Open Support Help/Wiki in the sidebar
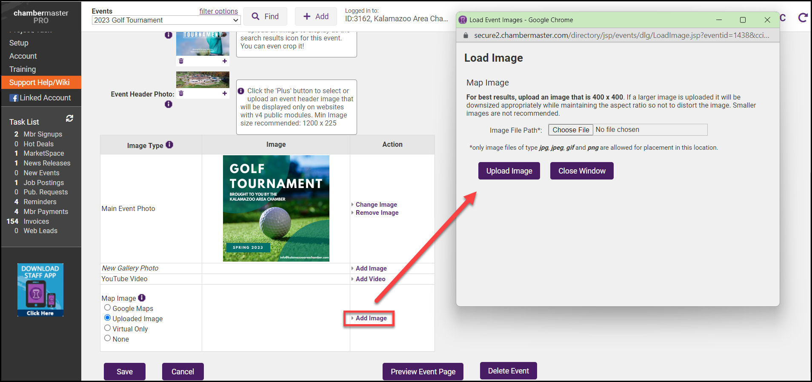Image resolution: width=812 pixels, height=382 pixels. (x=40, y=83)
